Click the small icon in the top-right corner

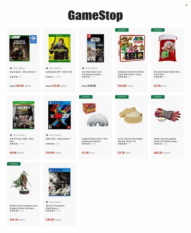click(186, 5)
